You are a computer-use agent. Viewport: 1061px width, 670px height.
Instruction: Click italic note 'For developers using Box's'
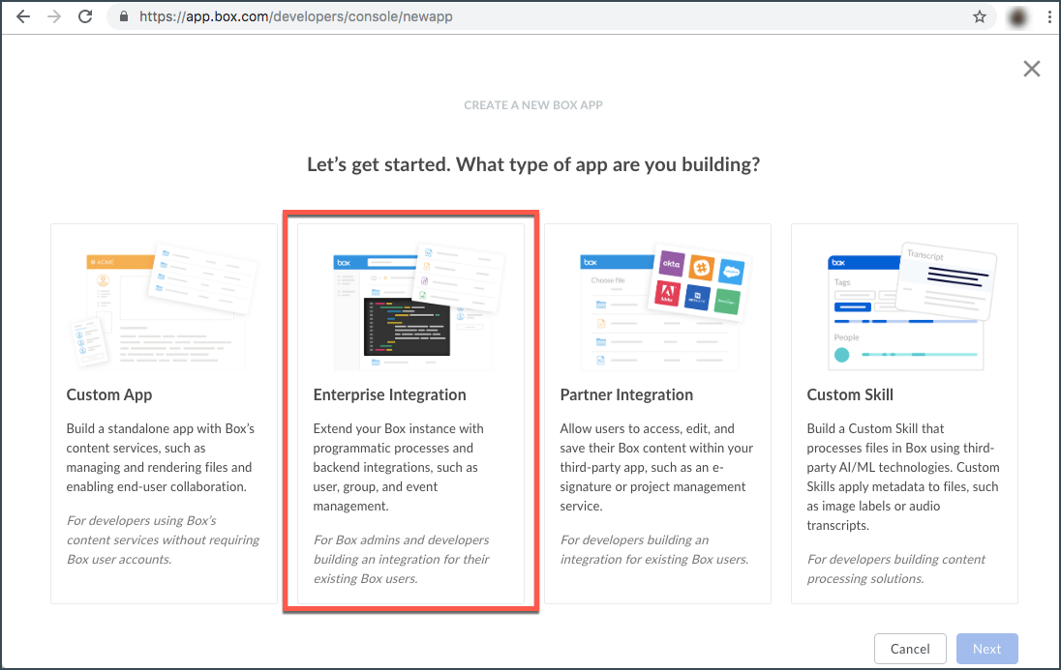click(141, 520)
